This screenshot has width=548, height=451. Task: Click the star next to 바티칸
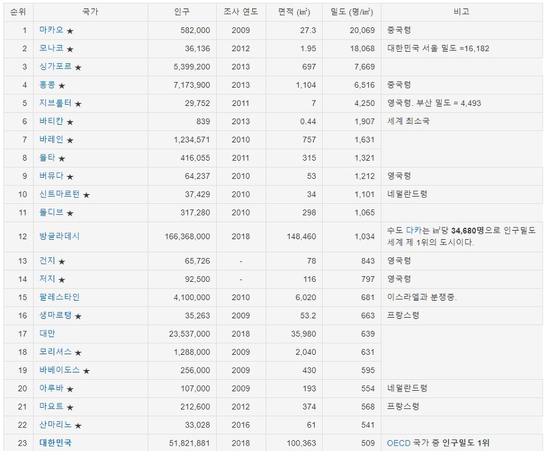tap(70, 122)
